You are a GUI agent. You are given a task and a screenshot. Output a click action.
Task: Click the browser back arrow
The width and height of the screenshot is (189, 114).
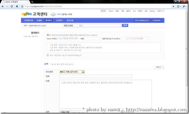(3, 6)
